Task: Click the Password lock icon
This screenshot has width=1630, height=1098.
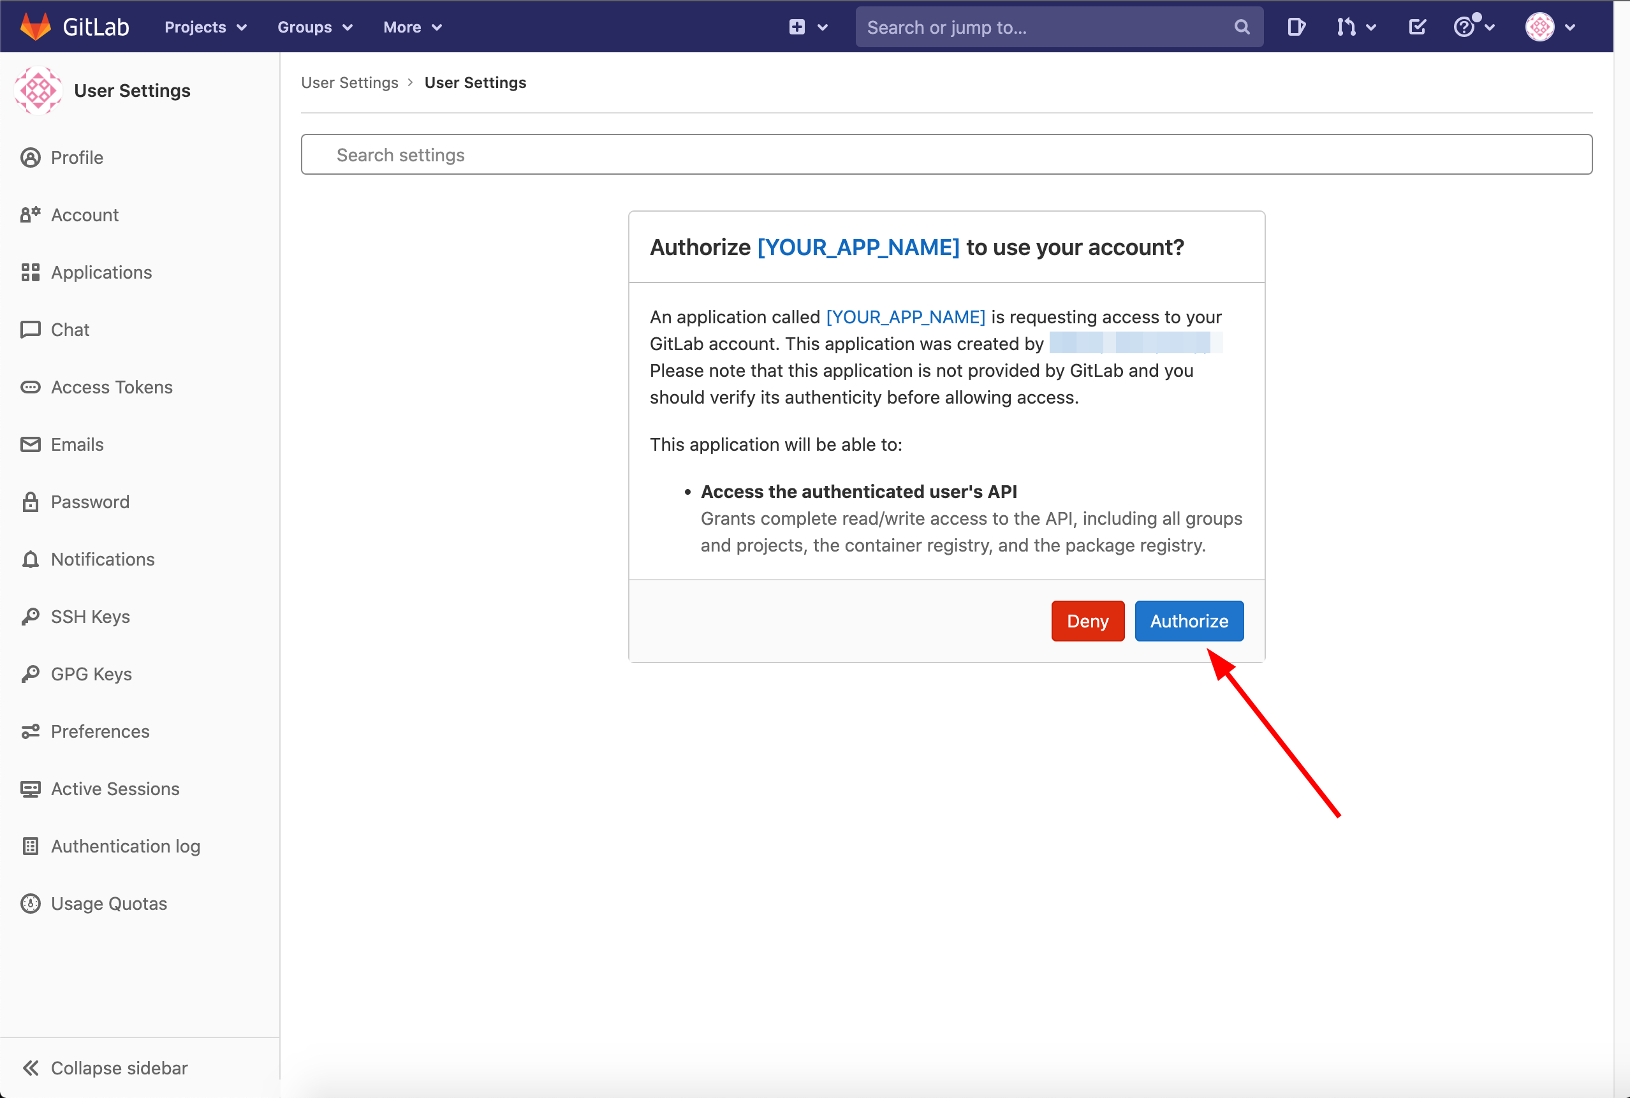Action: pos(30,501)
